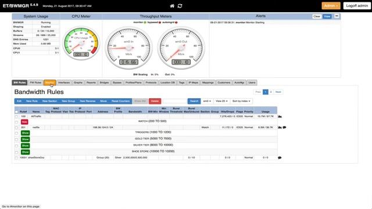Click Show on the TRIGGERS section
372x209 pixels.
pos(25,133)
